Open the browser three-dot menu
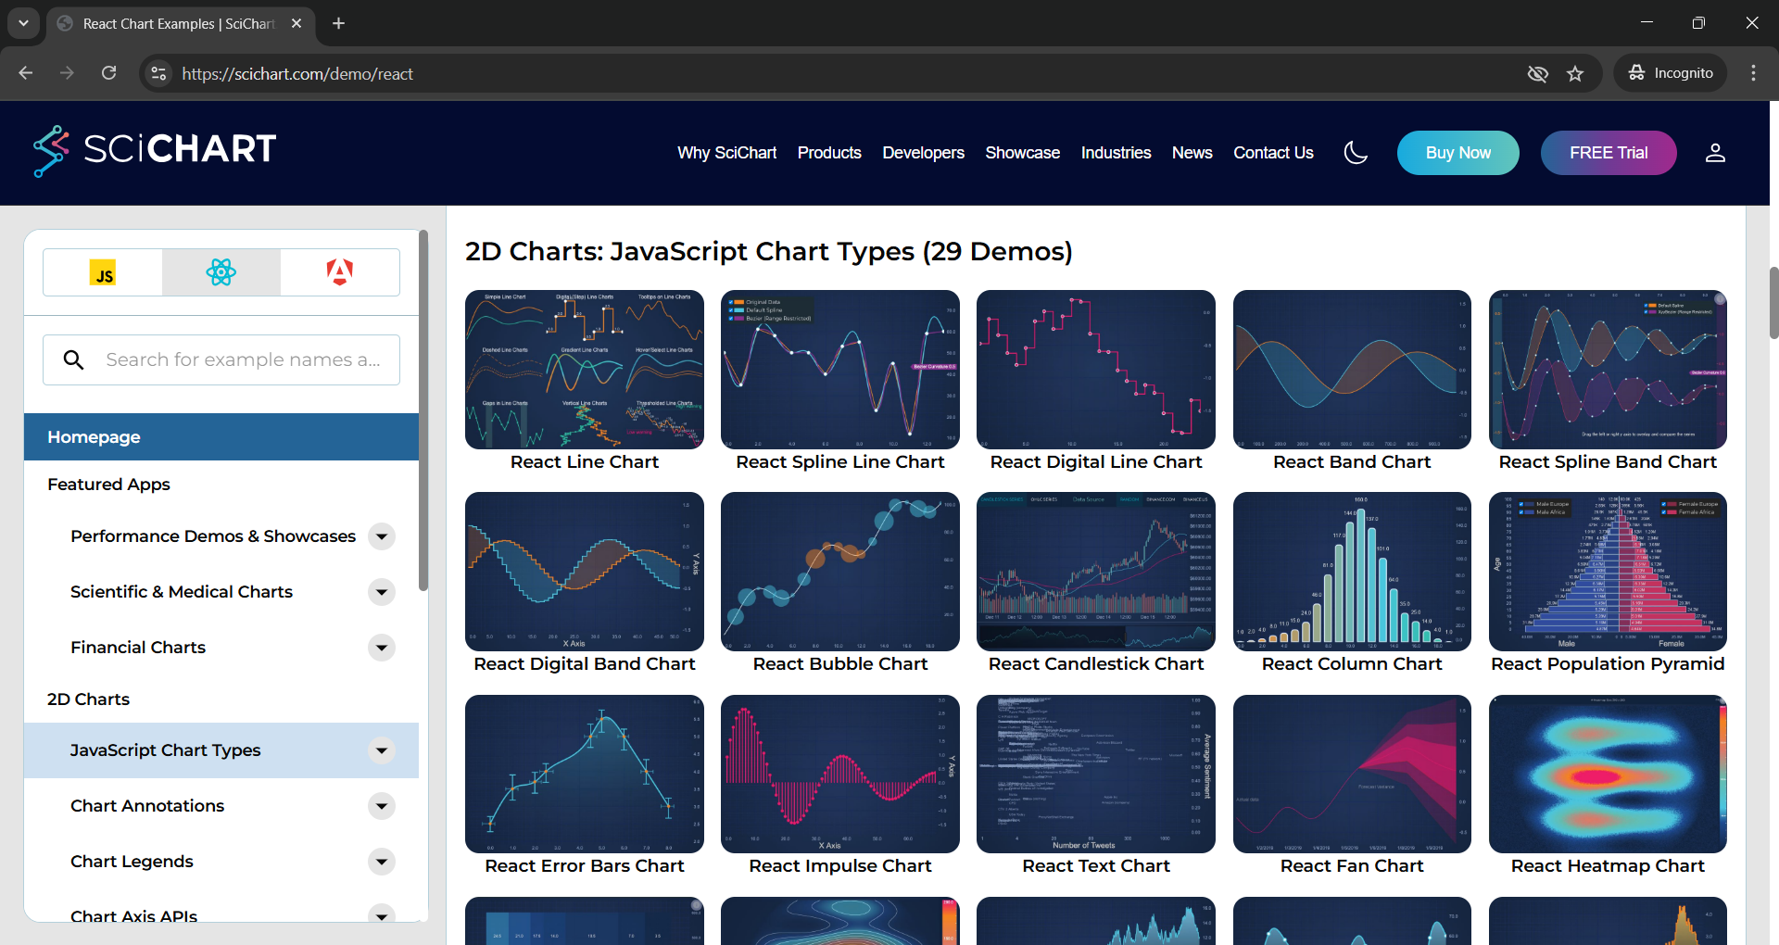 pos(1753,73)
